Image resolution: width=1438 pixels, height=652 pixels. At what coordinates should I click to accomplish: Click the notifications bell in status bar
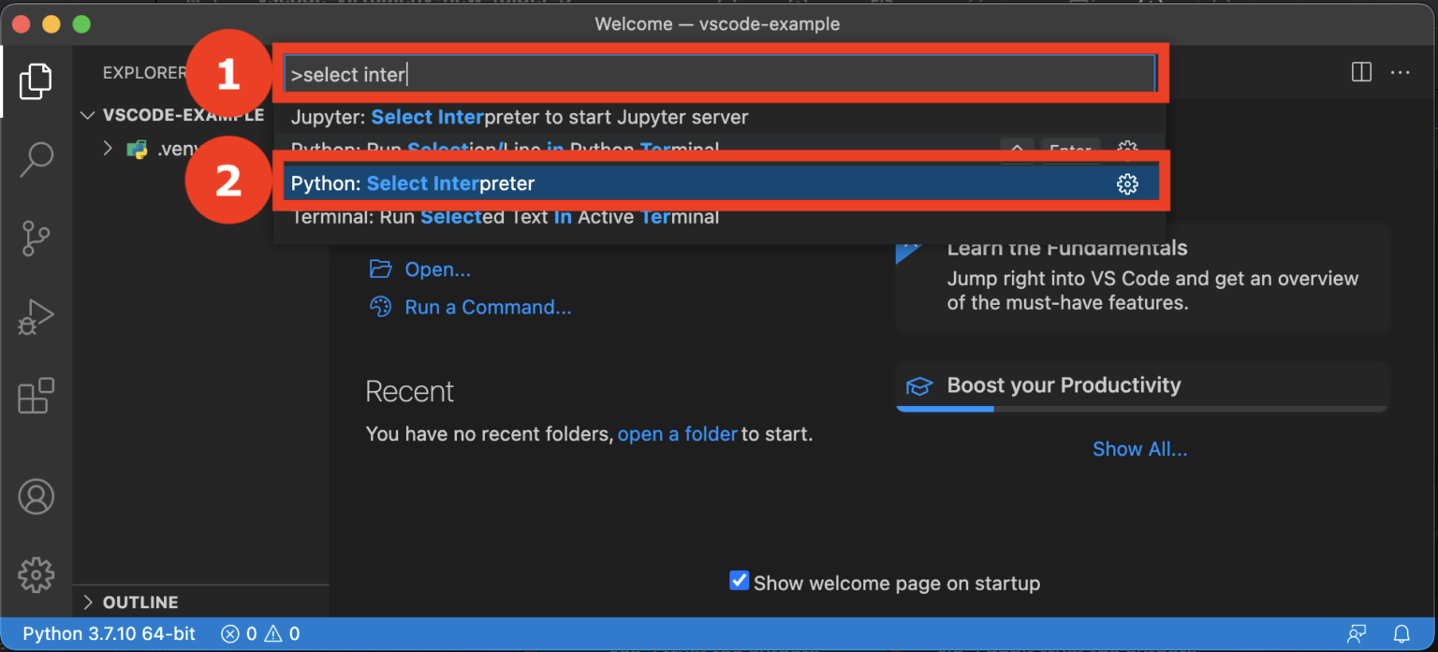tap(1401, 633)
